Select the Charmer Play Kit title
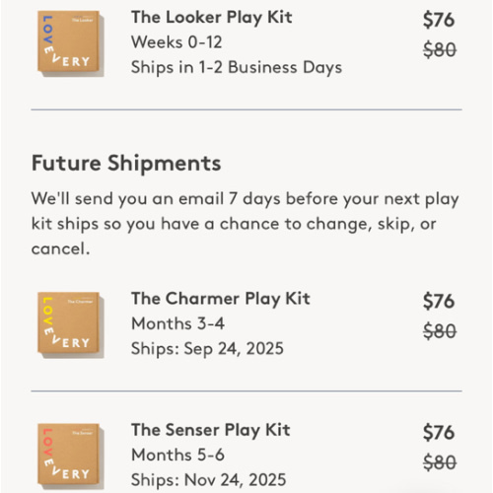The height and width of the screenshot is (493, 493). pyautogui.click(x=221, y=299)
